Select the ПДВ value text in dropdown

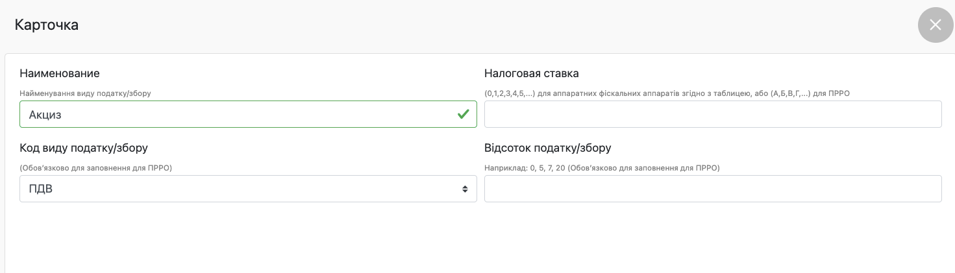[x=41, y=189]
